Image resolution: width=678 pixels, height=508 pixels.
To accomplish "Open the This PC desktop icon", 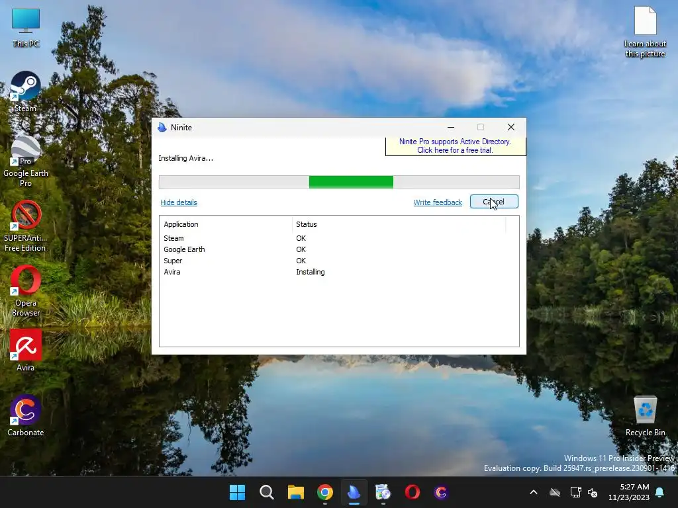I will pos(26,28).
